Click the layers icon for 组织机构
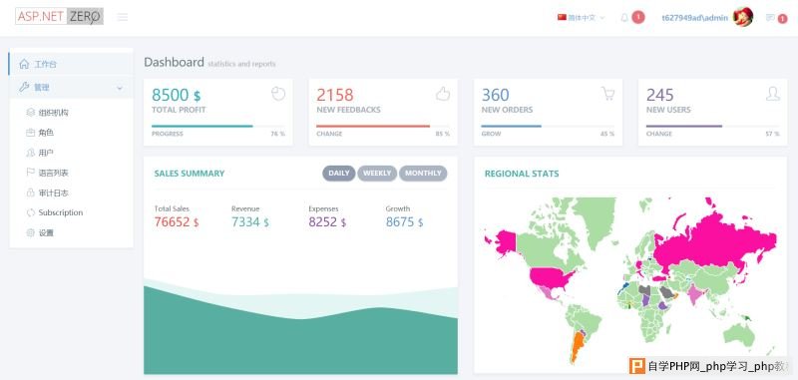The height and width of the screenshot is (380, 798). tap(31, 113)
